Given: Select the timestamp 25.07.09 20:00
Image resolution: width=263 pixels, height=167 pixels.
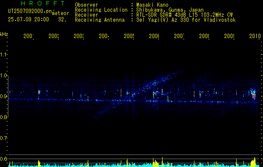Looking at the screenshot, I should point(28,20).
